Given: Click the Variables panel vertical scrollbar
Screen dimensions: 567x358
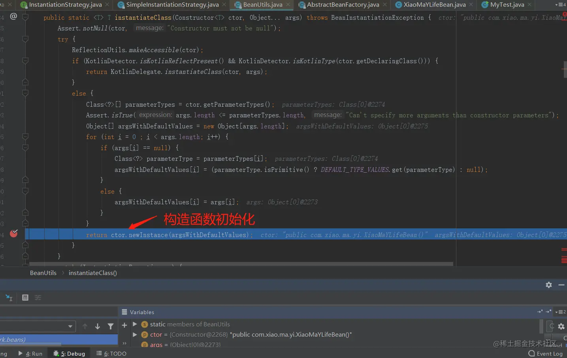Looking at the screenshot, I should pos(541,326).
